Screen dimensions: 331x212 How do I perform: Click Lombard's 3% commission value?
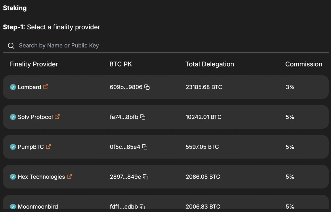pos(290,87)
